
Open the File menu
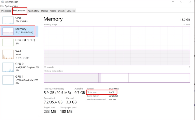(x=2, y=6)
